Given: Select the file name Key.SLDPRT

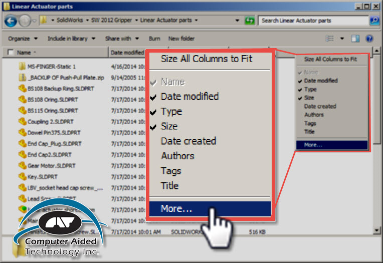Looking at the screenshot, I should (x=42, y=177).
